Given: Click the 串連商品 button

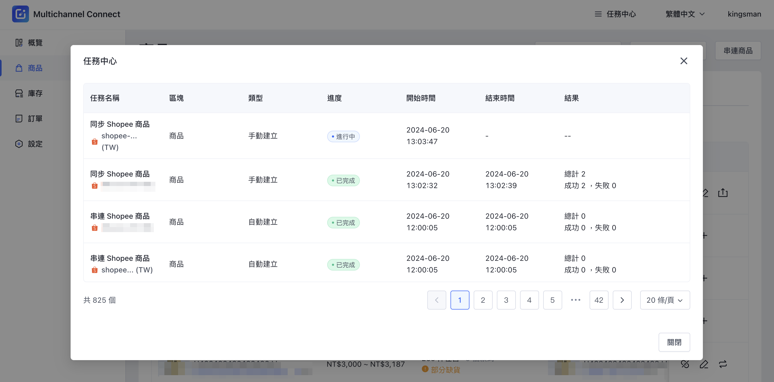Looking at the screenshot, I should (738, 51).
